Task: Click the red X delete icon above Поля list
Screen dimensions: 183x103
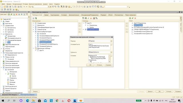Action: coord(135,18)
